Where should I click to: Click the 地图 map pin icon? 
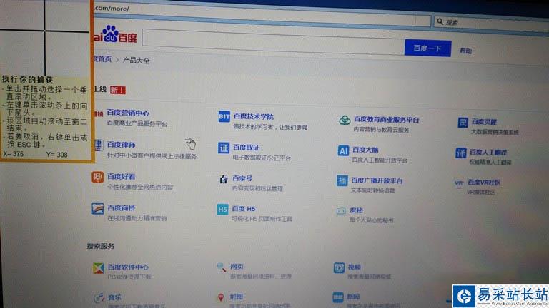tap(221, 297)
